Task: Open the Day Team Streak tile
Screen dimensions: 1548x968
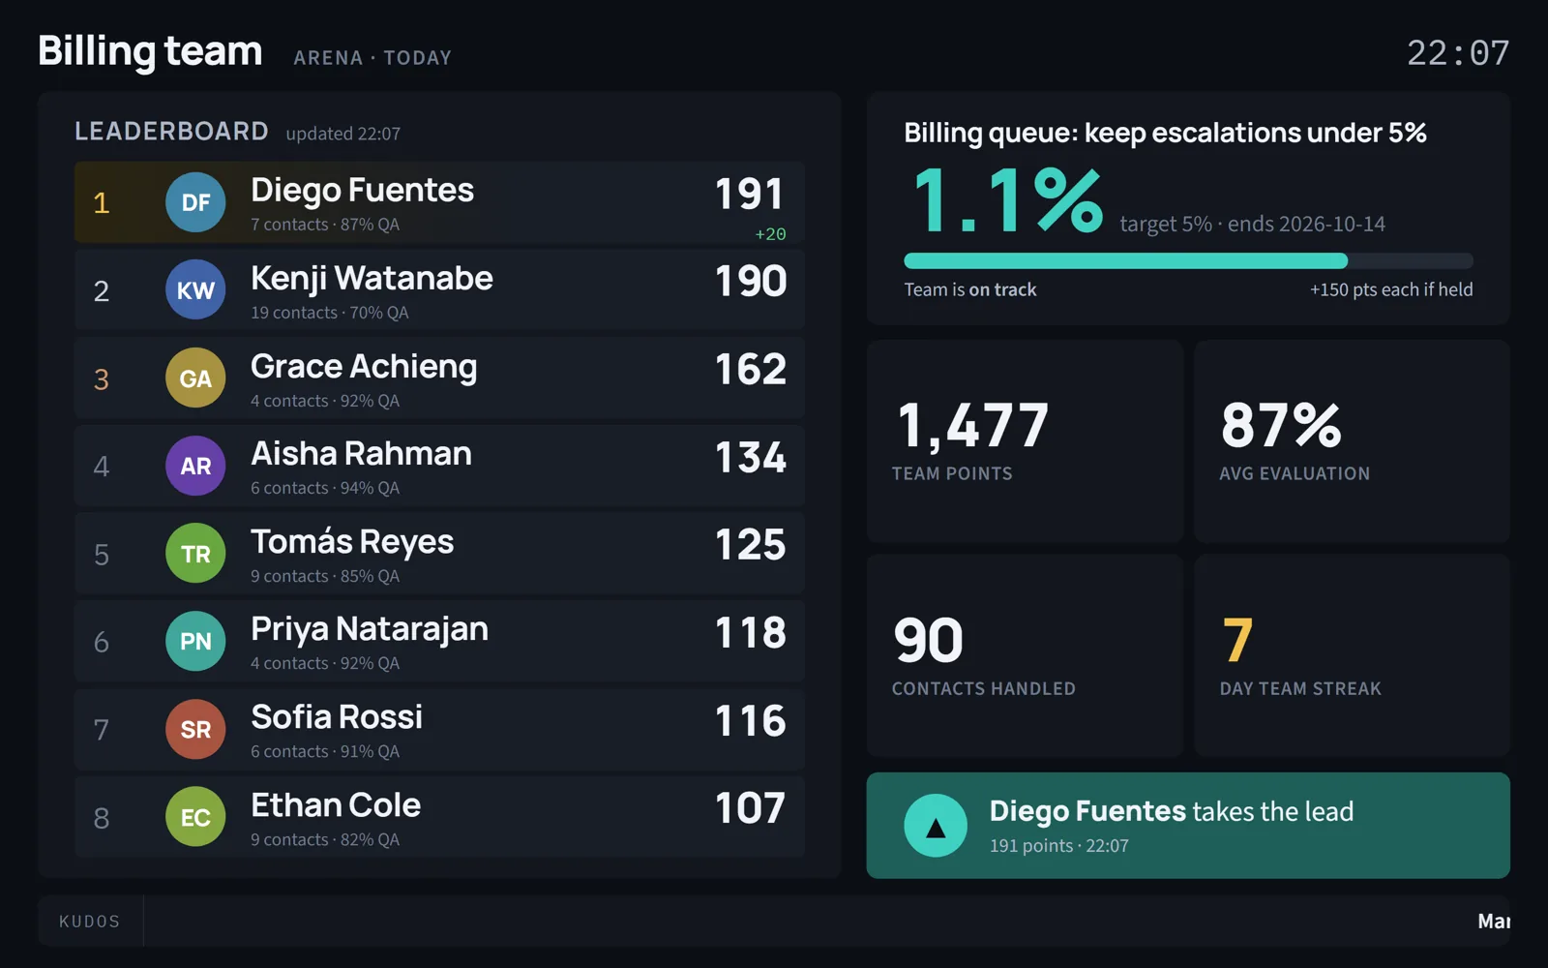Action: point(1352,655)
